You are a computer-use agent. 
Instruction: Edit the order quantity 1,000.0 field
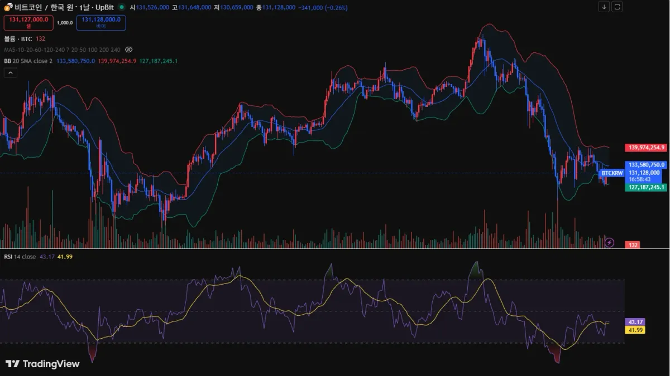(65, 23)
